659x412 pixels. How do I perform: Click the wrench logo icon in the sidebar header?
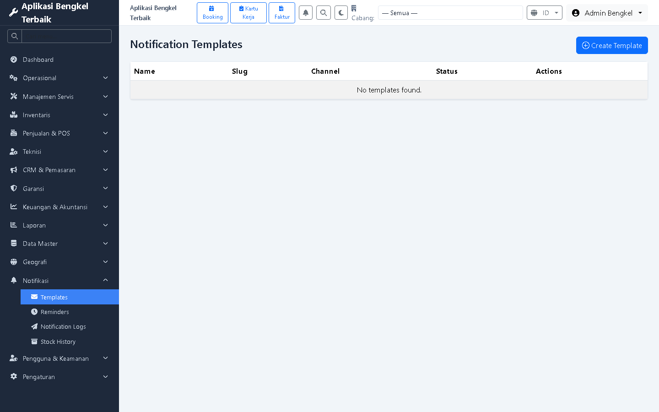click(x=13, y=13)
